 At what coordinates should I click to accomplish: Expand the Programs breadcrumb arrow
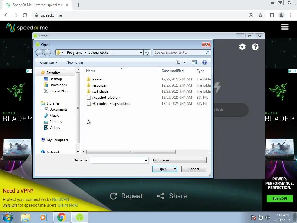point(85,53)
